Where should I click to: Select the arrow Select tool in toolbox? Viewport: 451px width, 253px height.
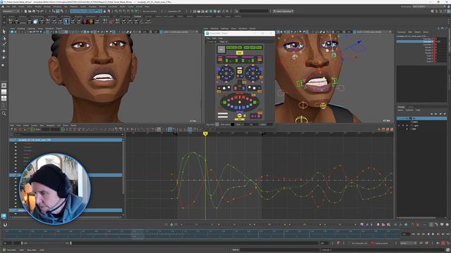click(4, 31)
